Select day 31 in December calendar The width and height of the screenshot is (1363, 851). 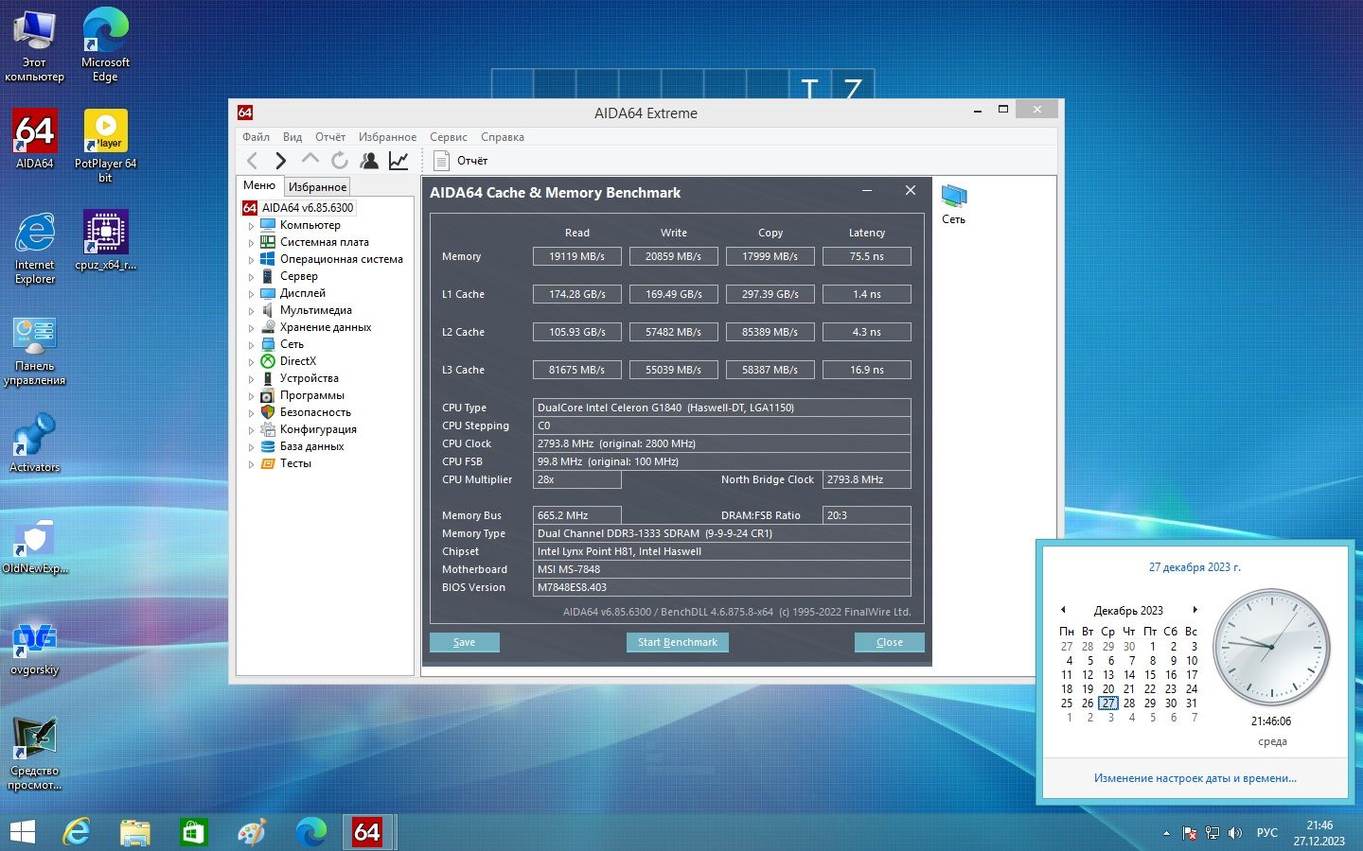pyautogui.click(x=1191, y=703)
